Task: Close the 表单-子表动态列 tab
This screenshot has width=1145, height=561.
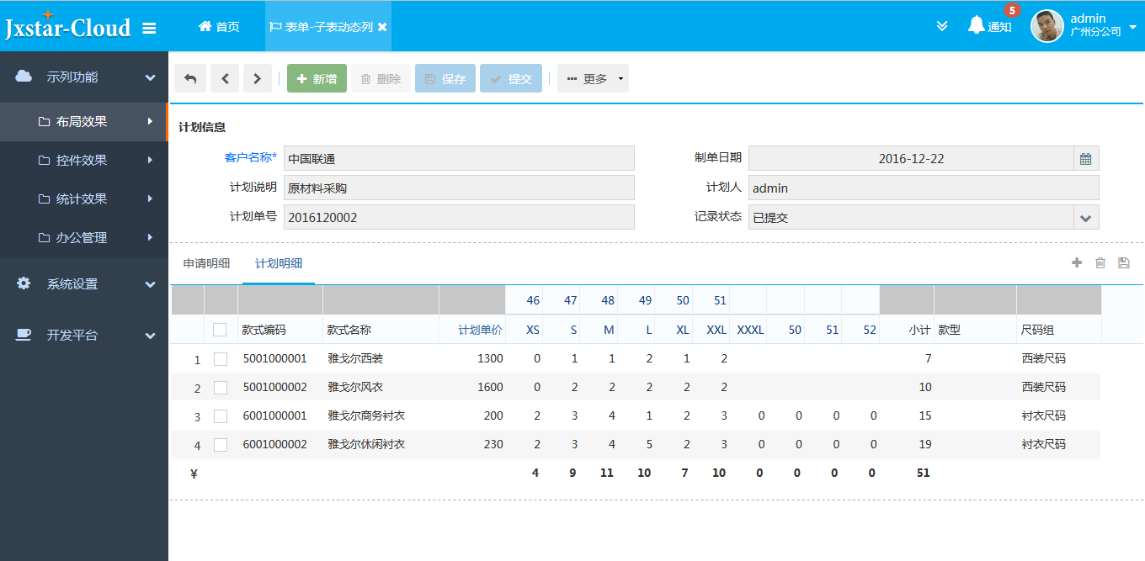Action: click(382, 27)
